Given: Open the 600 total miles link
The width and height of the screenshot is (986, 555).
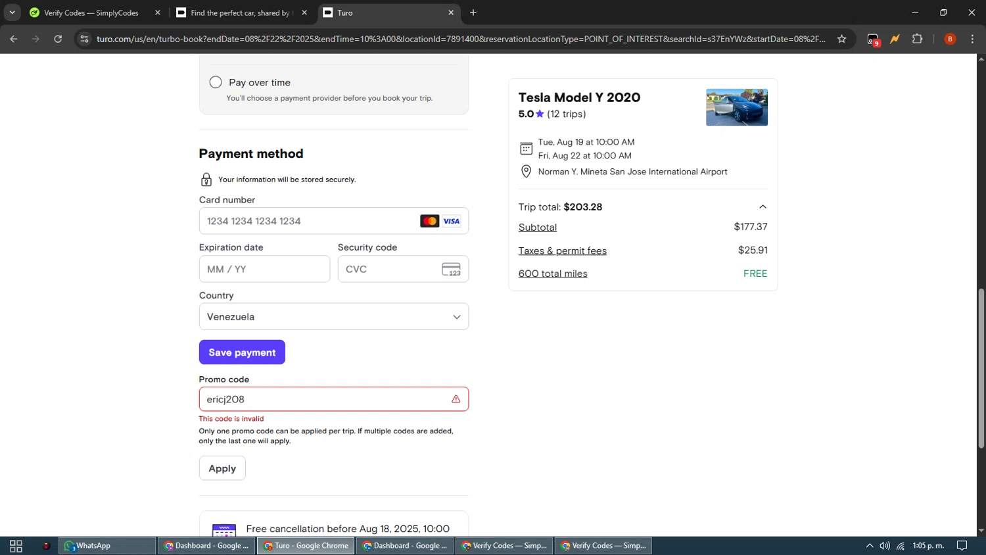Looking at the screenshot, I should tap(553, 274).
